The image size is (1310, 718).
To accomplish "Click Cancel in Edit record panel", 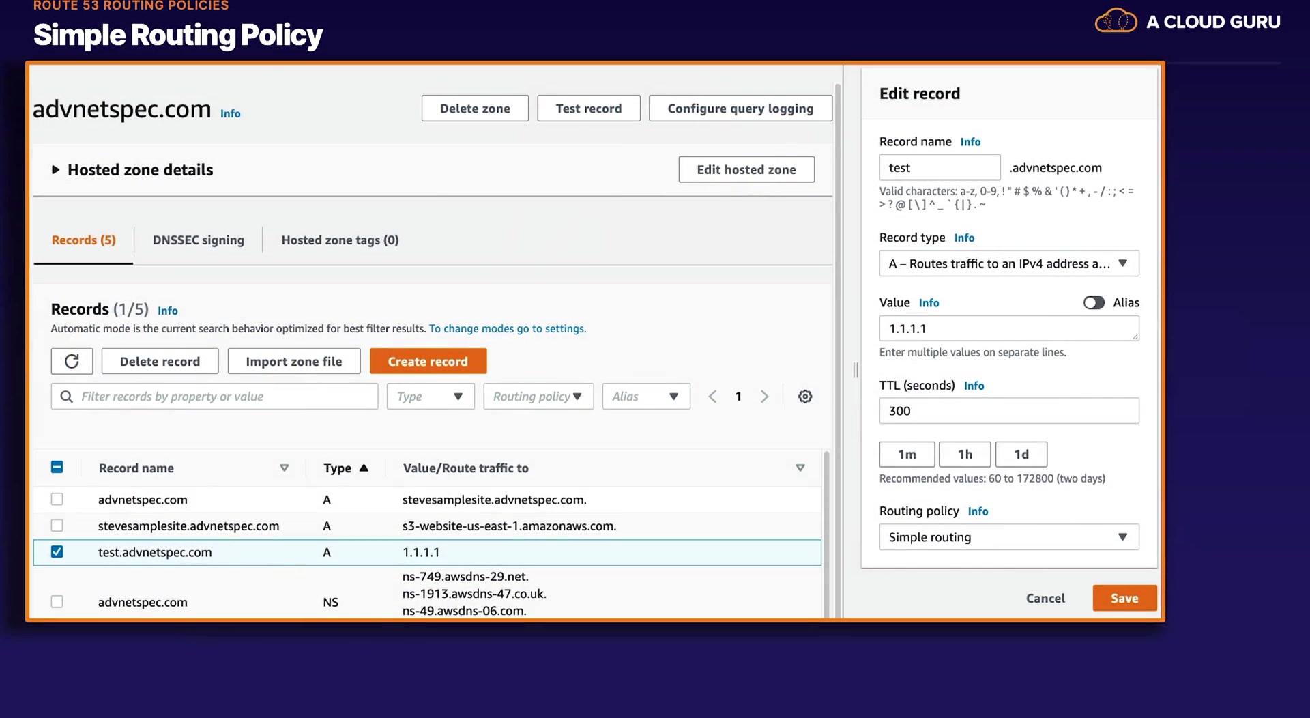I will (x=1045, y=598).
